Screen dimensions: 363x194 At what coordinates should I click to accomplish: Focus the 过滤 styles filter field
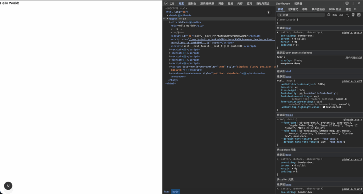coord(301,15)
